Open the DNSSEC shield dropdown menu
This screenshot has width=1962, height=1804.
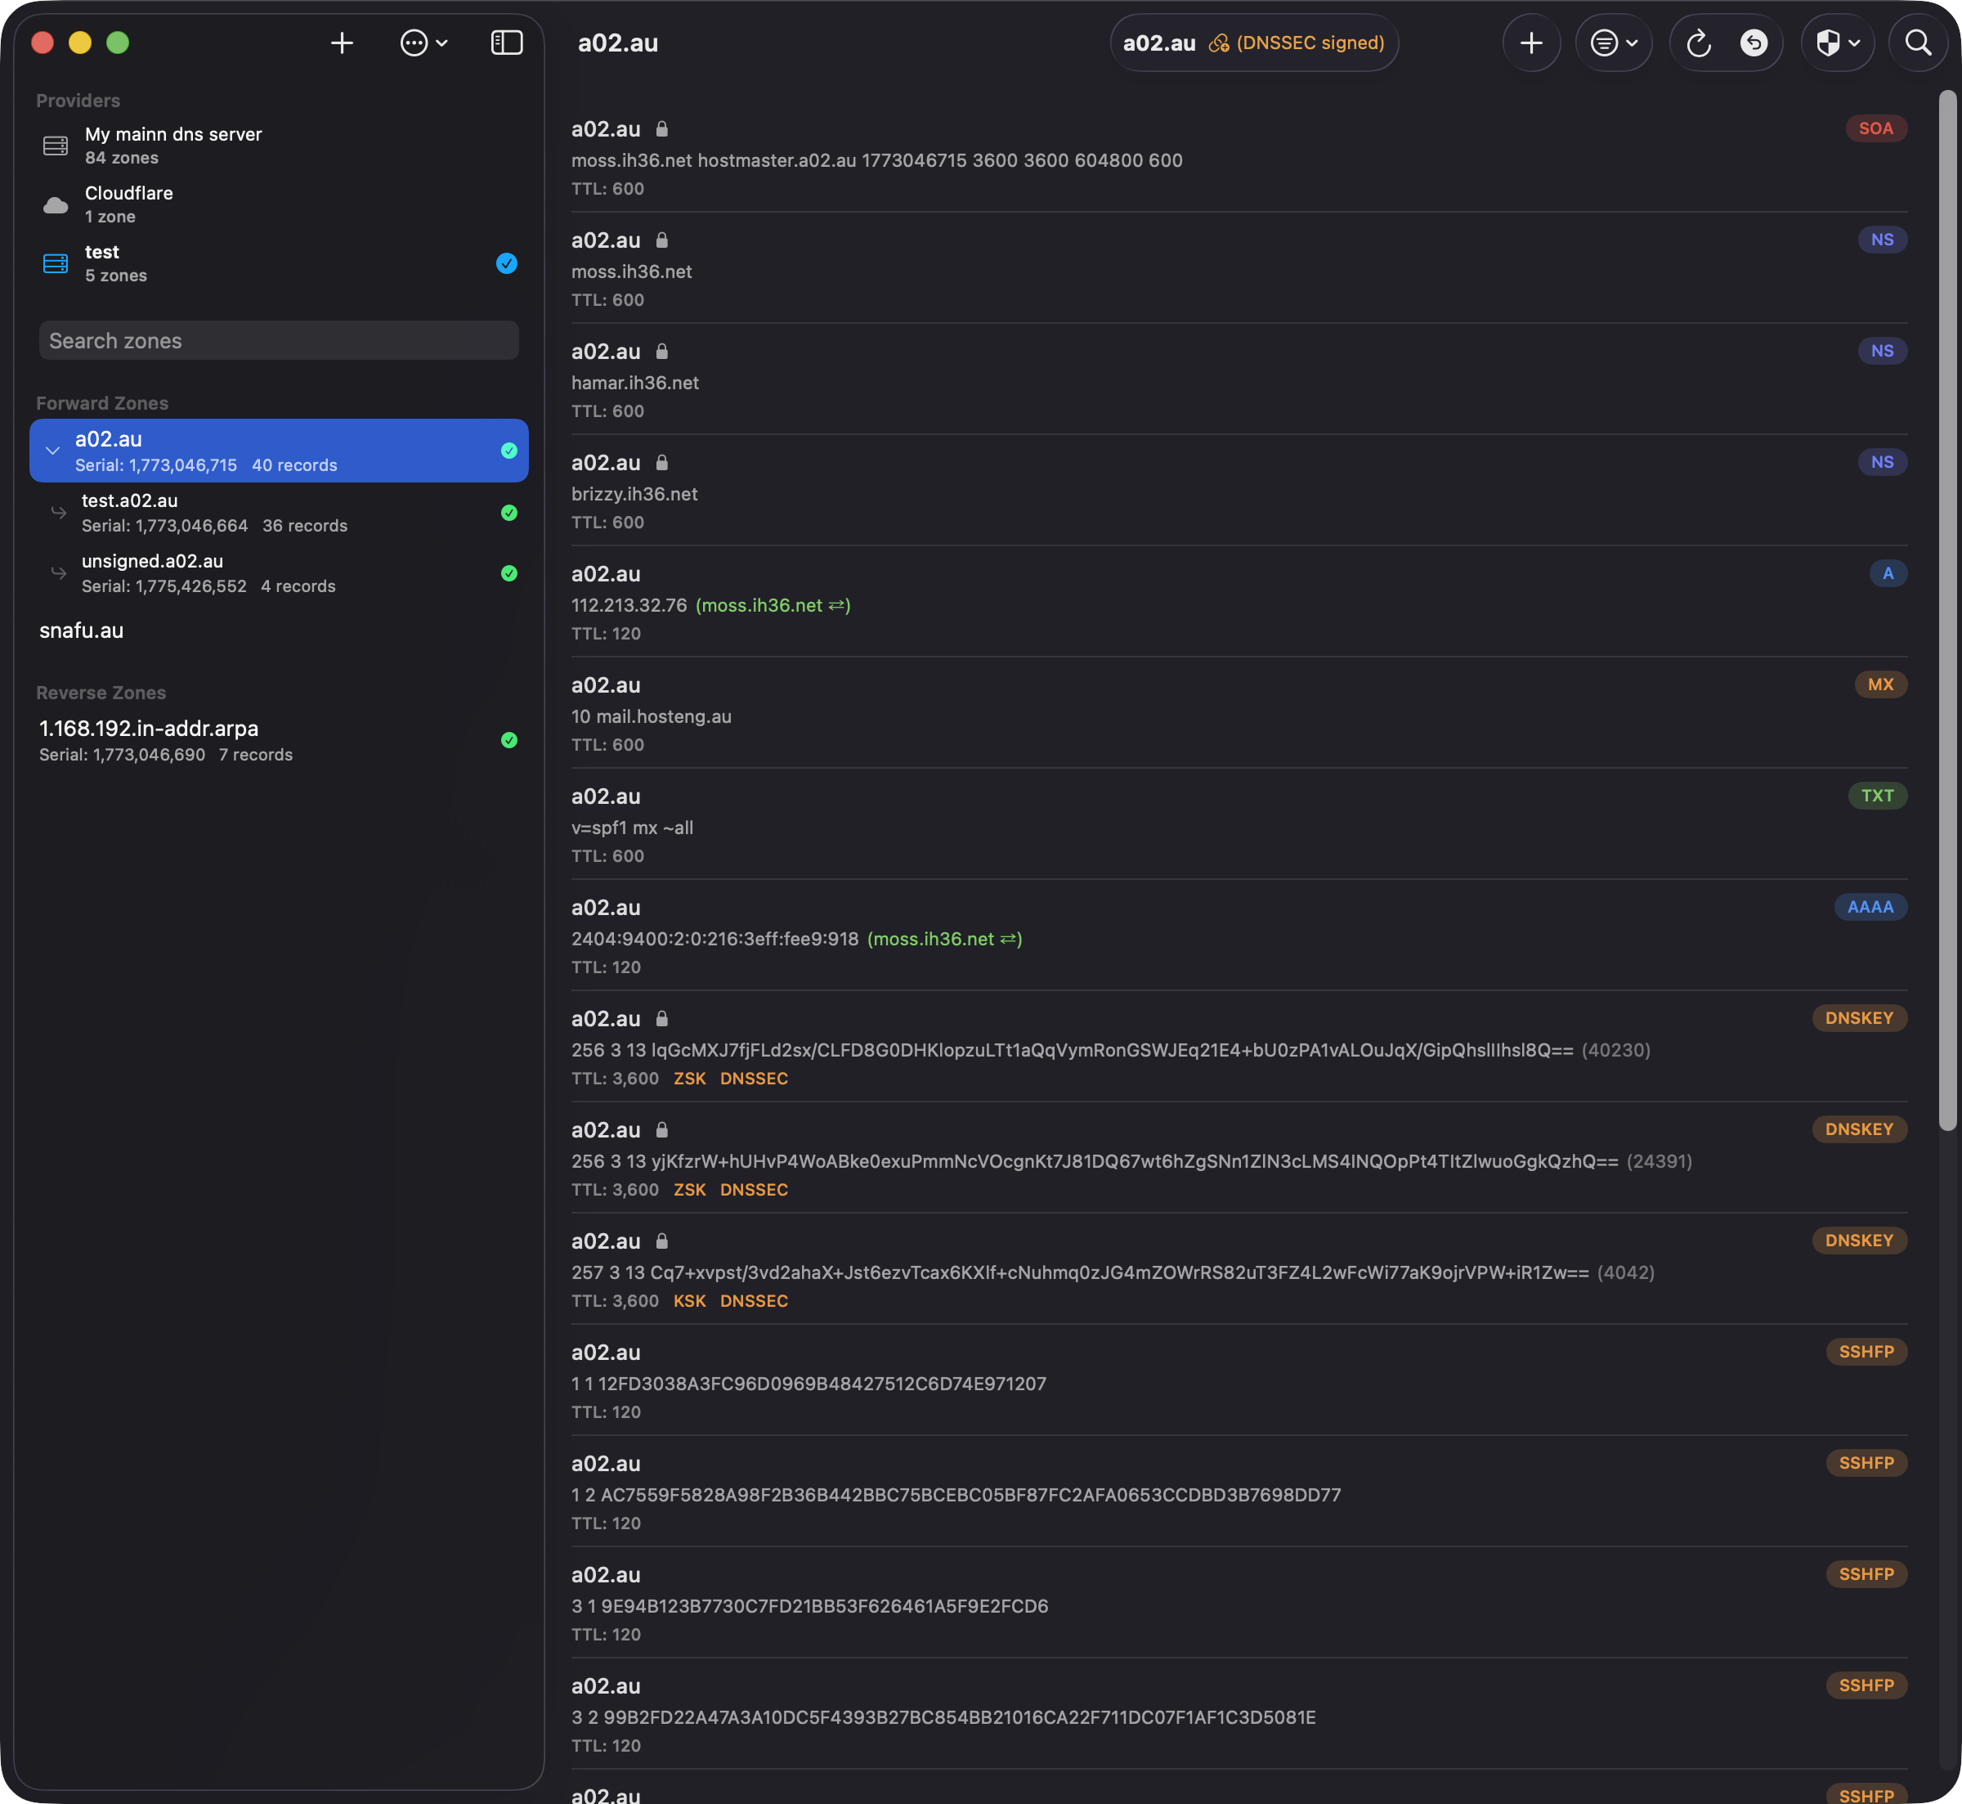(x=1837, y=43)
